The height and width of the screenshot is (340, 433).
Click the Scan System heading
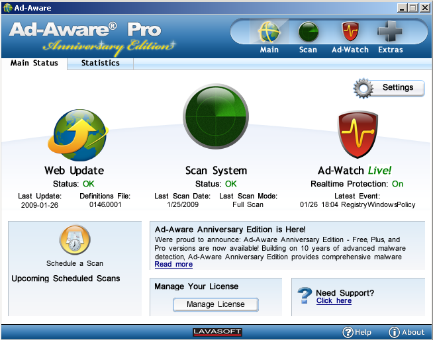point(216,171)
